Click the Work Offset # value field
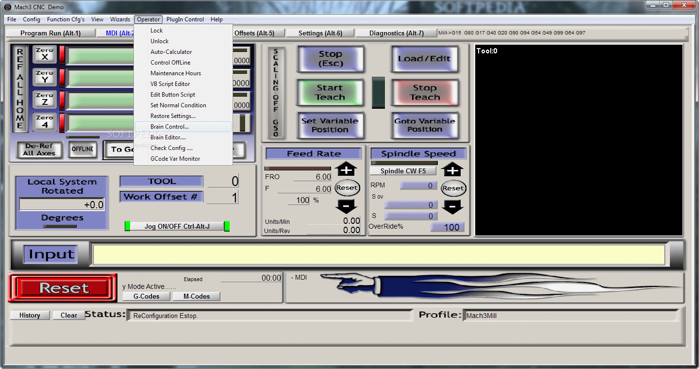 [223, 198]
